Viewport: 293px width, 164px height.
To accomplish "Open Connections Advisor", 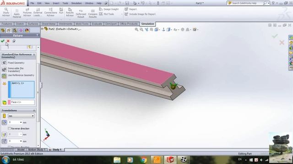I will pos(50,12).
